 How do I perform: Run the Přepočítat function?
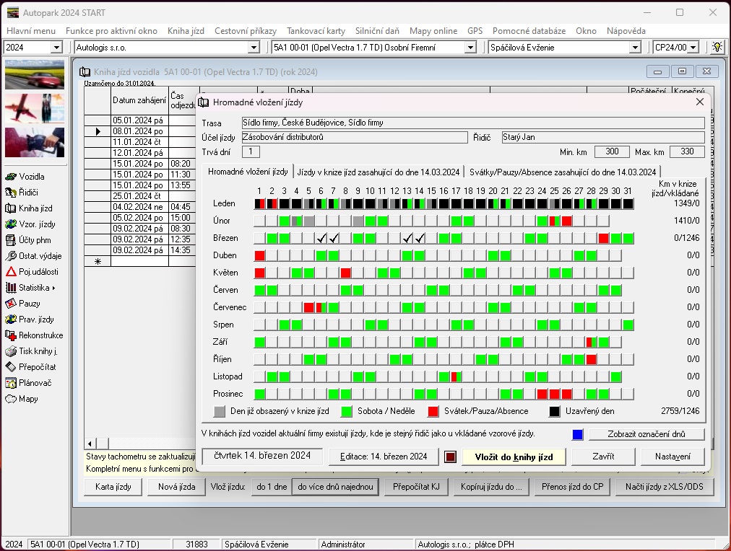click(x=31, y=366)
